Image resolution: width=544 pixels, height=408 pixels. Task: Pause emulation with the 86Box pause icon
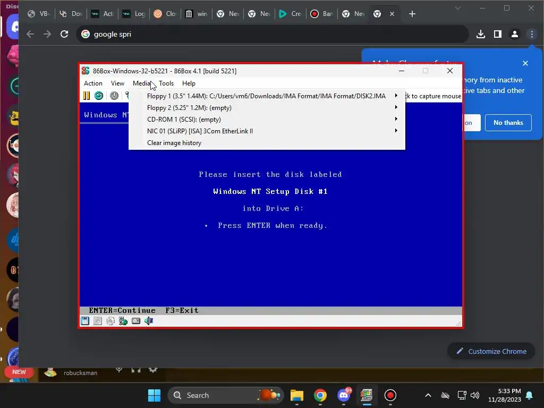point(87,96)
